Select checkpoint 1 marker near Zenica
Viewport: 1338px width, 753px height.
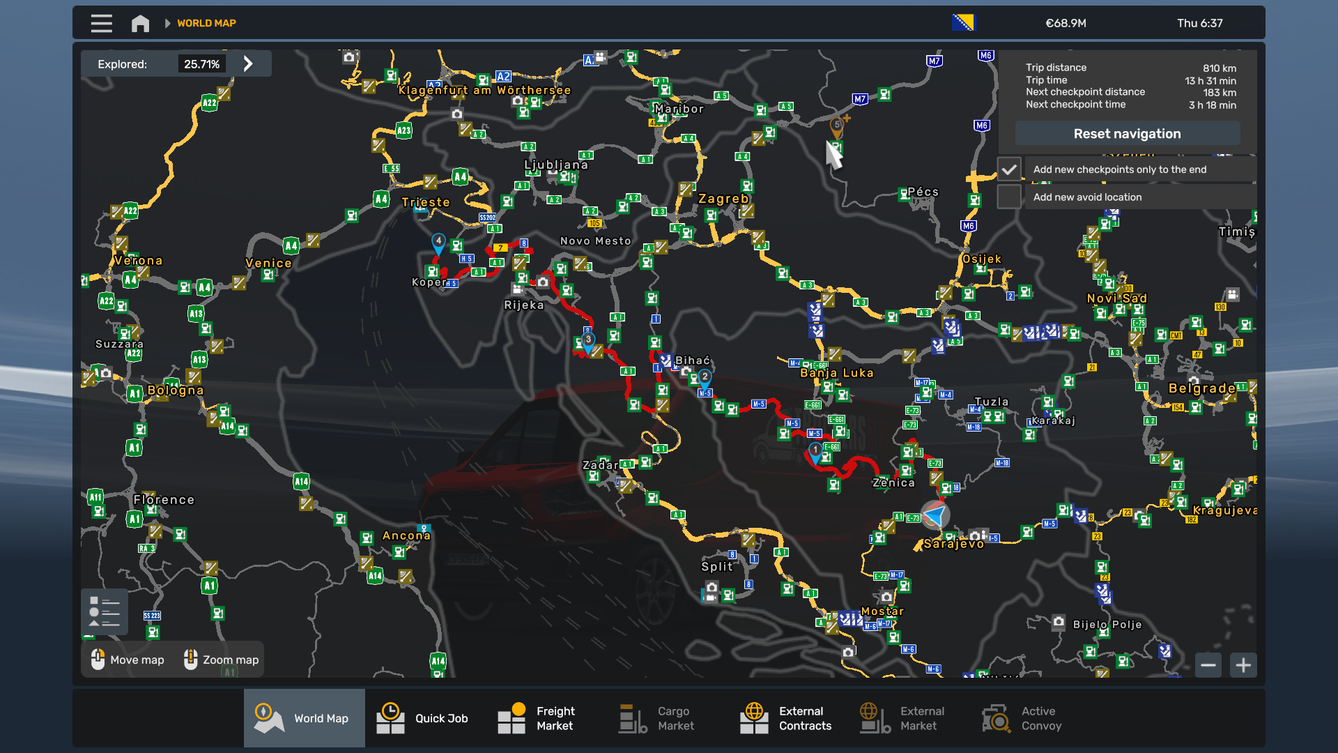click(x=815, y=453)
